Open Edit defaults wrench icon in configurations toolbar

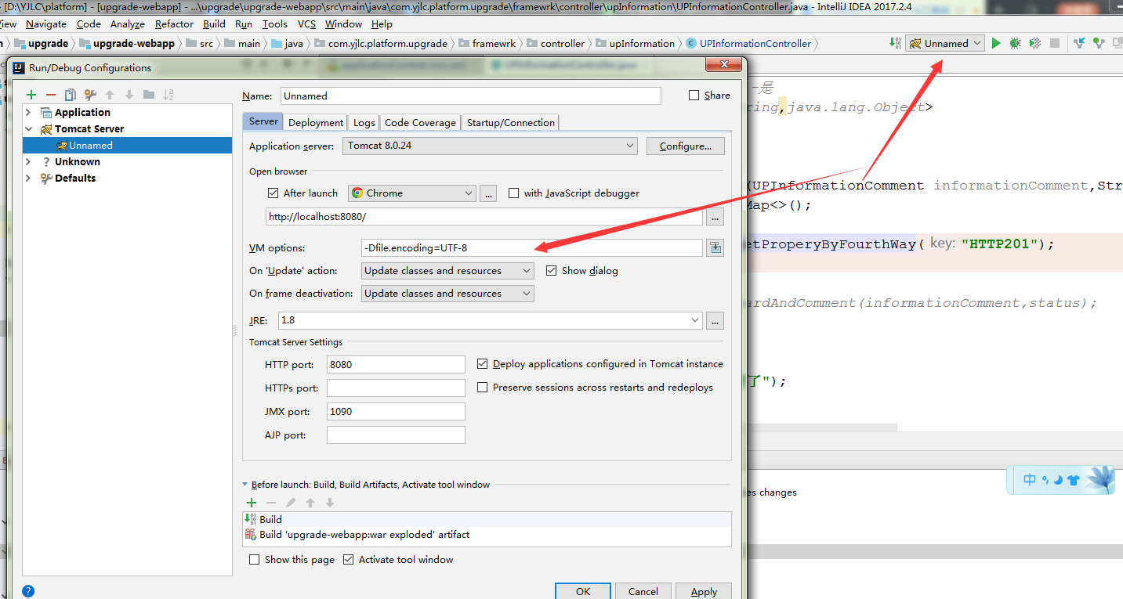90,95
